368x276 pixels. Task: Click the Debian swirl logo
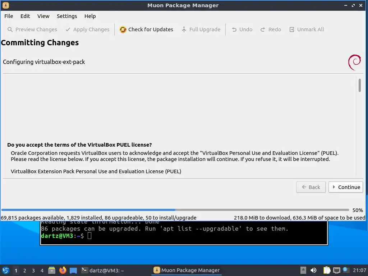point(354,62)
